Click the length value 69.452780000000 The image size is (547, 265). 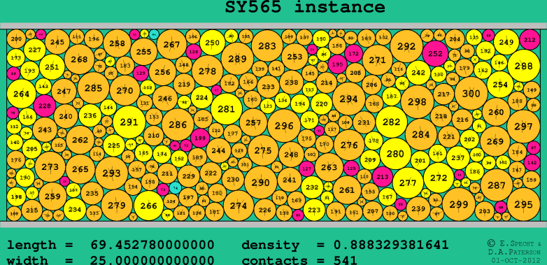click(152, 245)
